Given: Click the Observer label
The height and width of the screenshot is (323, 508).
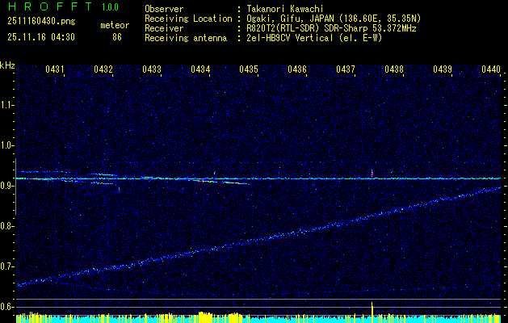Looking at the screenshot, I should click(x=164, y=9).
